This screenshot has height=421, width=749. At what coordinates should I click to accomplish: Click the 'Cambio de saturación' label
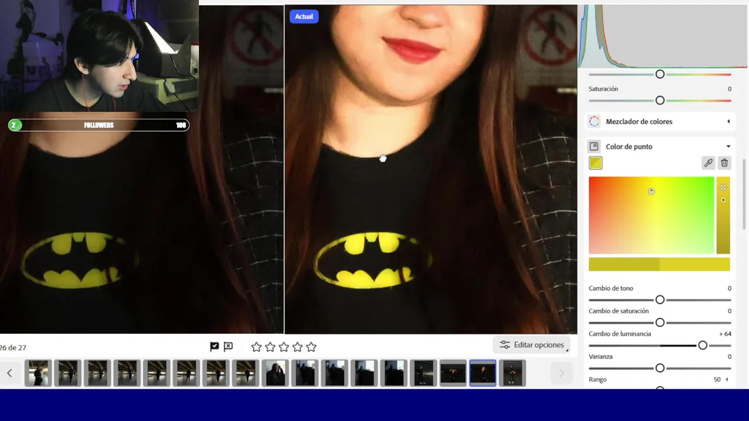tap(619, 311)
